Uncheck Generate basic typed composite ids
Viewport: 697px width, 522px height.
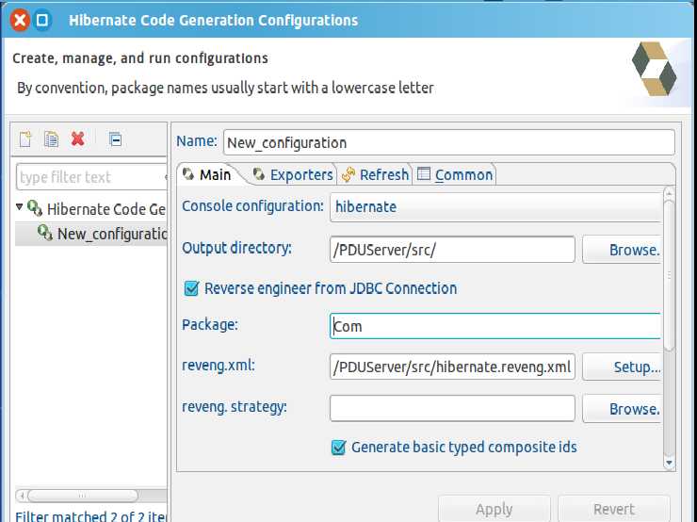pyautogui.click(x=339, y=447)
